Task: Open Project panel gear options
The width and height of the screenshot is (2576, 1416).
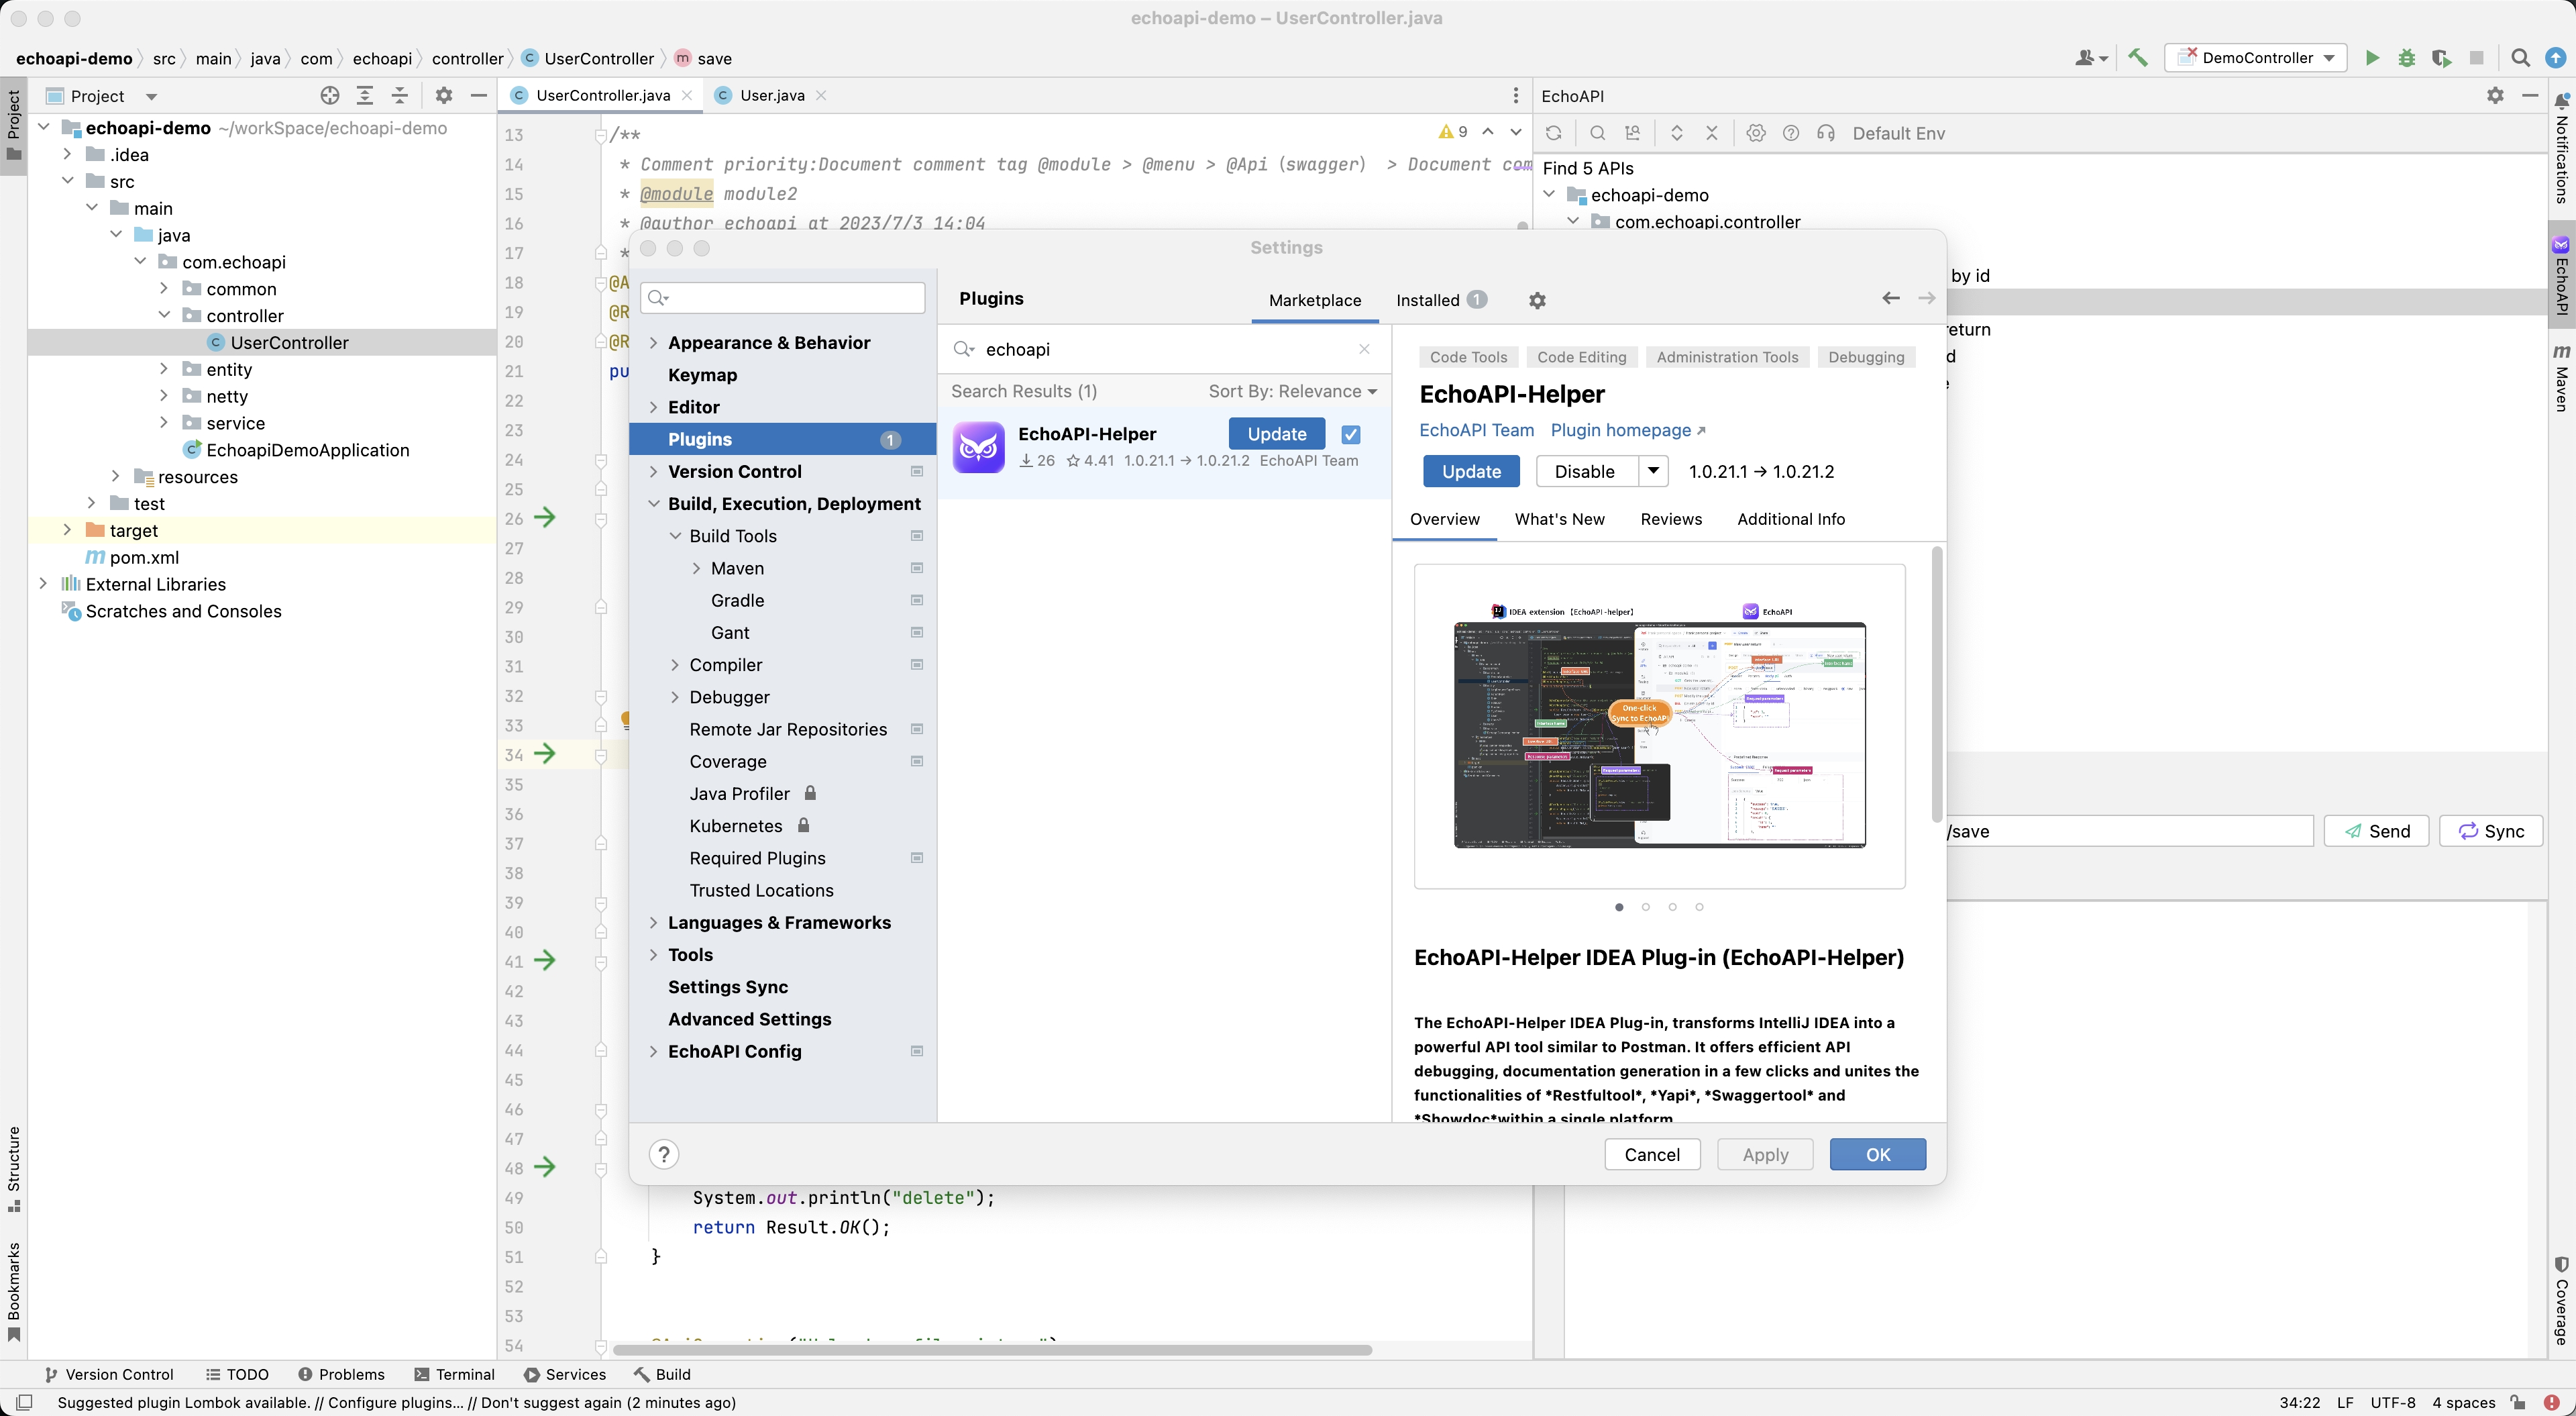Action: (444, 95)
